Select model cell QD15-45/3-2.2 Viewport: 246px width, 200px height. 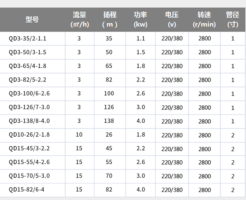click(x=29, y=149)
